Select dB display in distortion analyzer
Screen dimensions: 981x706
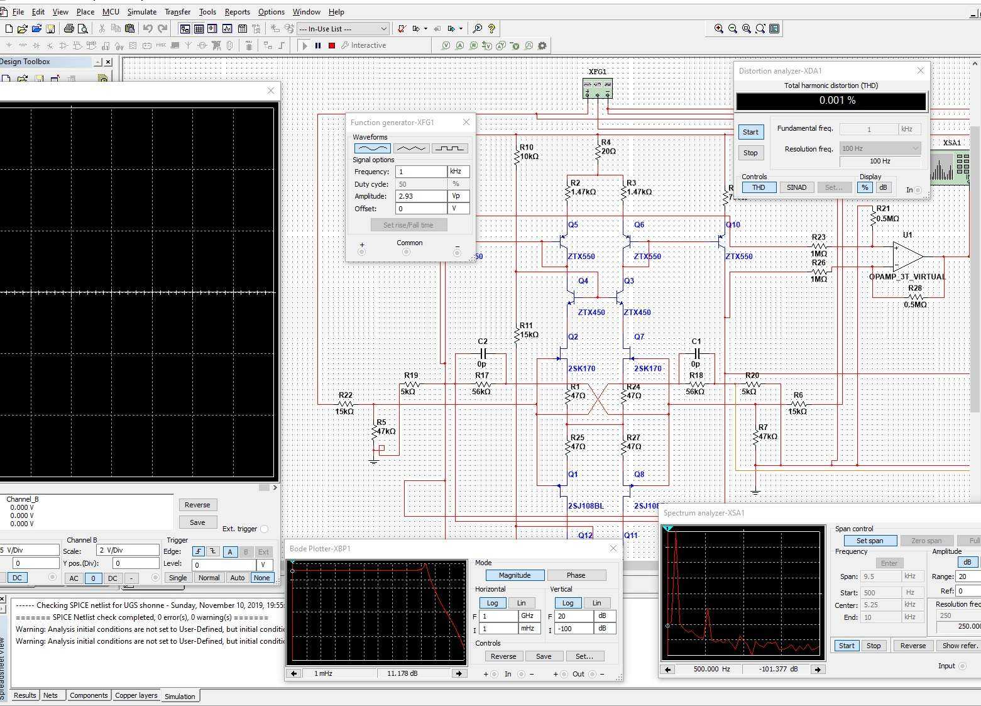click(x=883, y=187)
